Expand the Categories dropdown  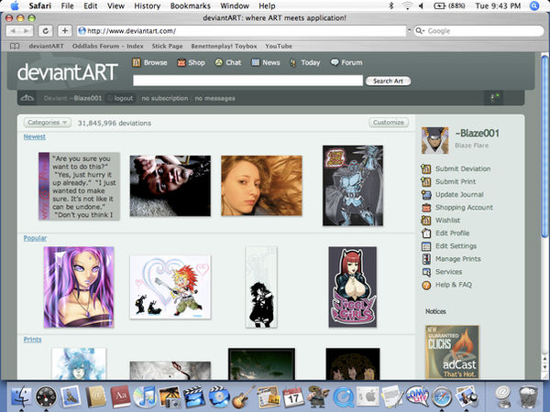point(48,123)
